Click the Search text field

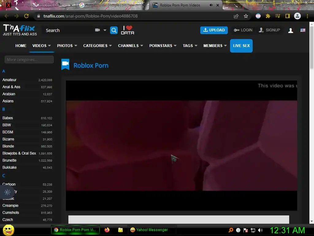(68, 30)
